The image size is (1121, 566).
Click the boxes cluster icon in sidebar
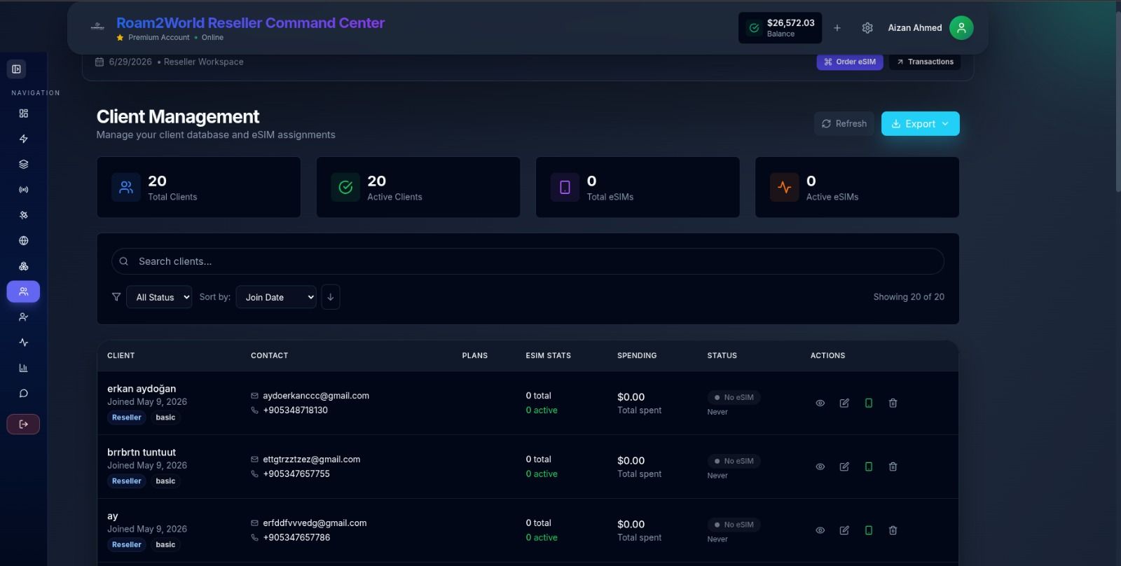click(24, 266)
